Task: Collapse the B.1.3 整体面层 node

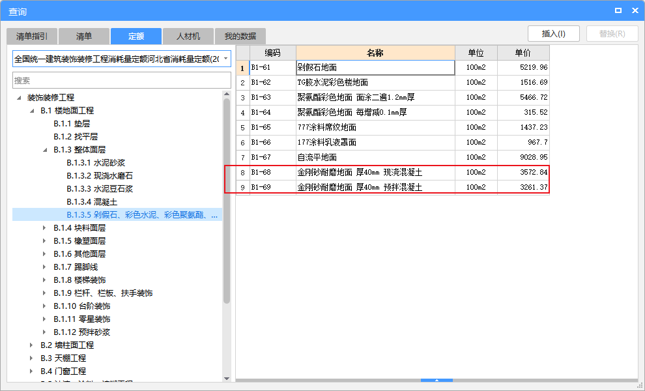Action: [45, 150]
